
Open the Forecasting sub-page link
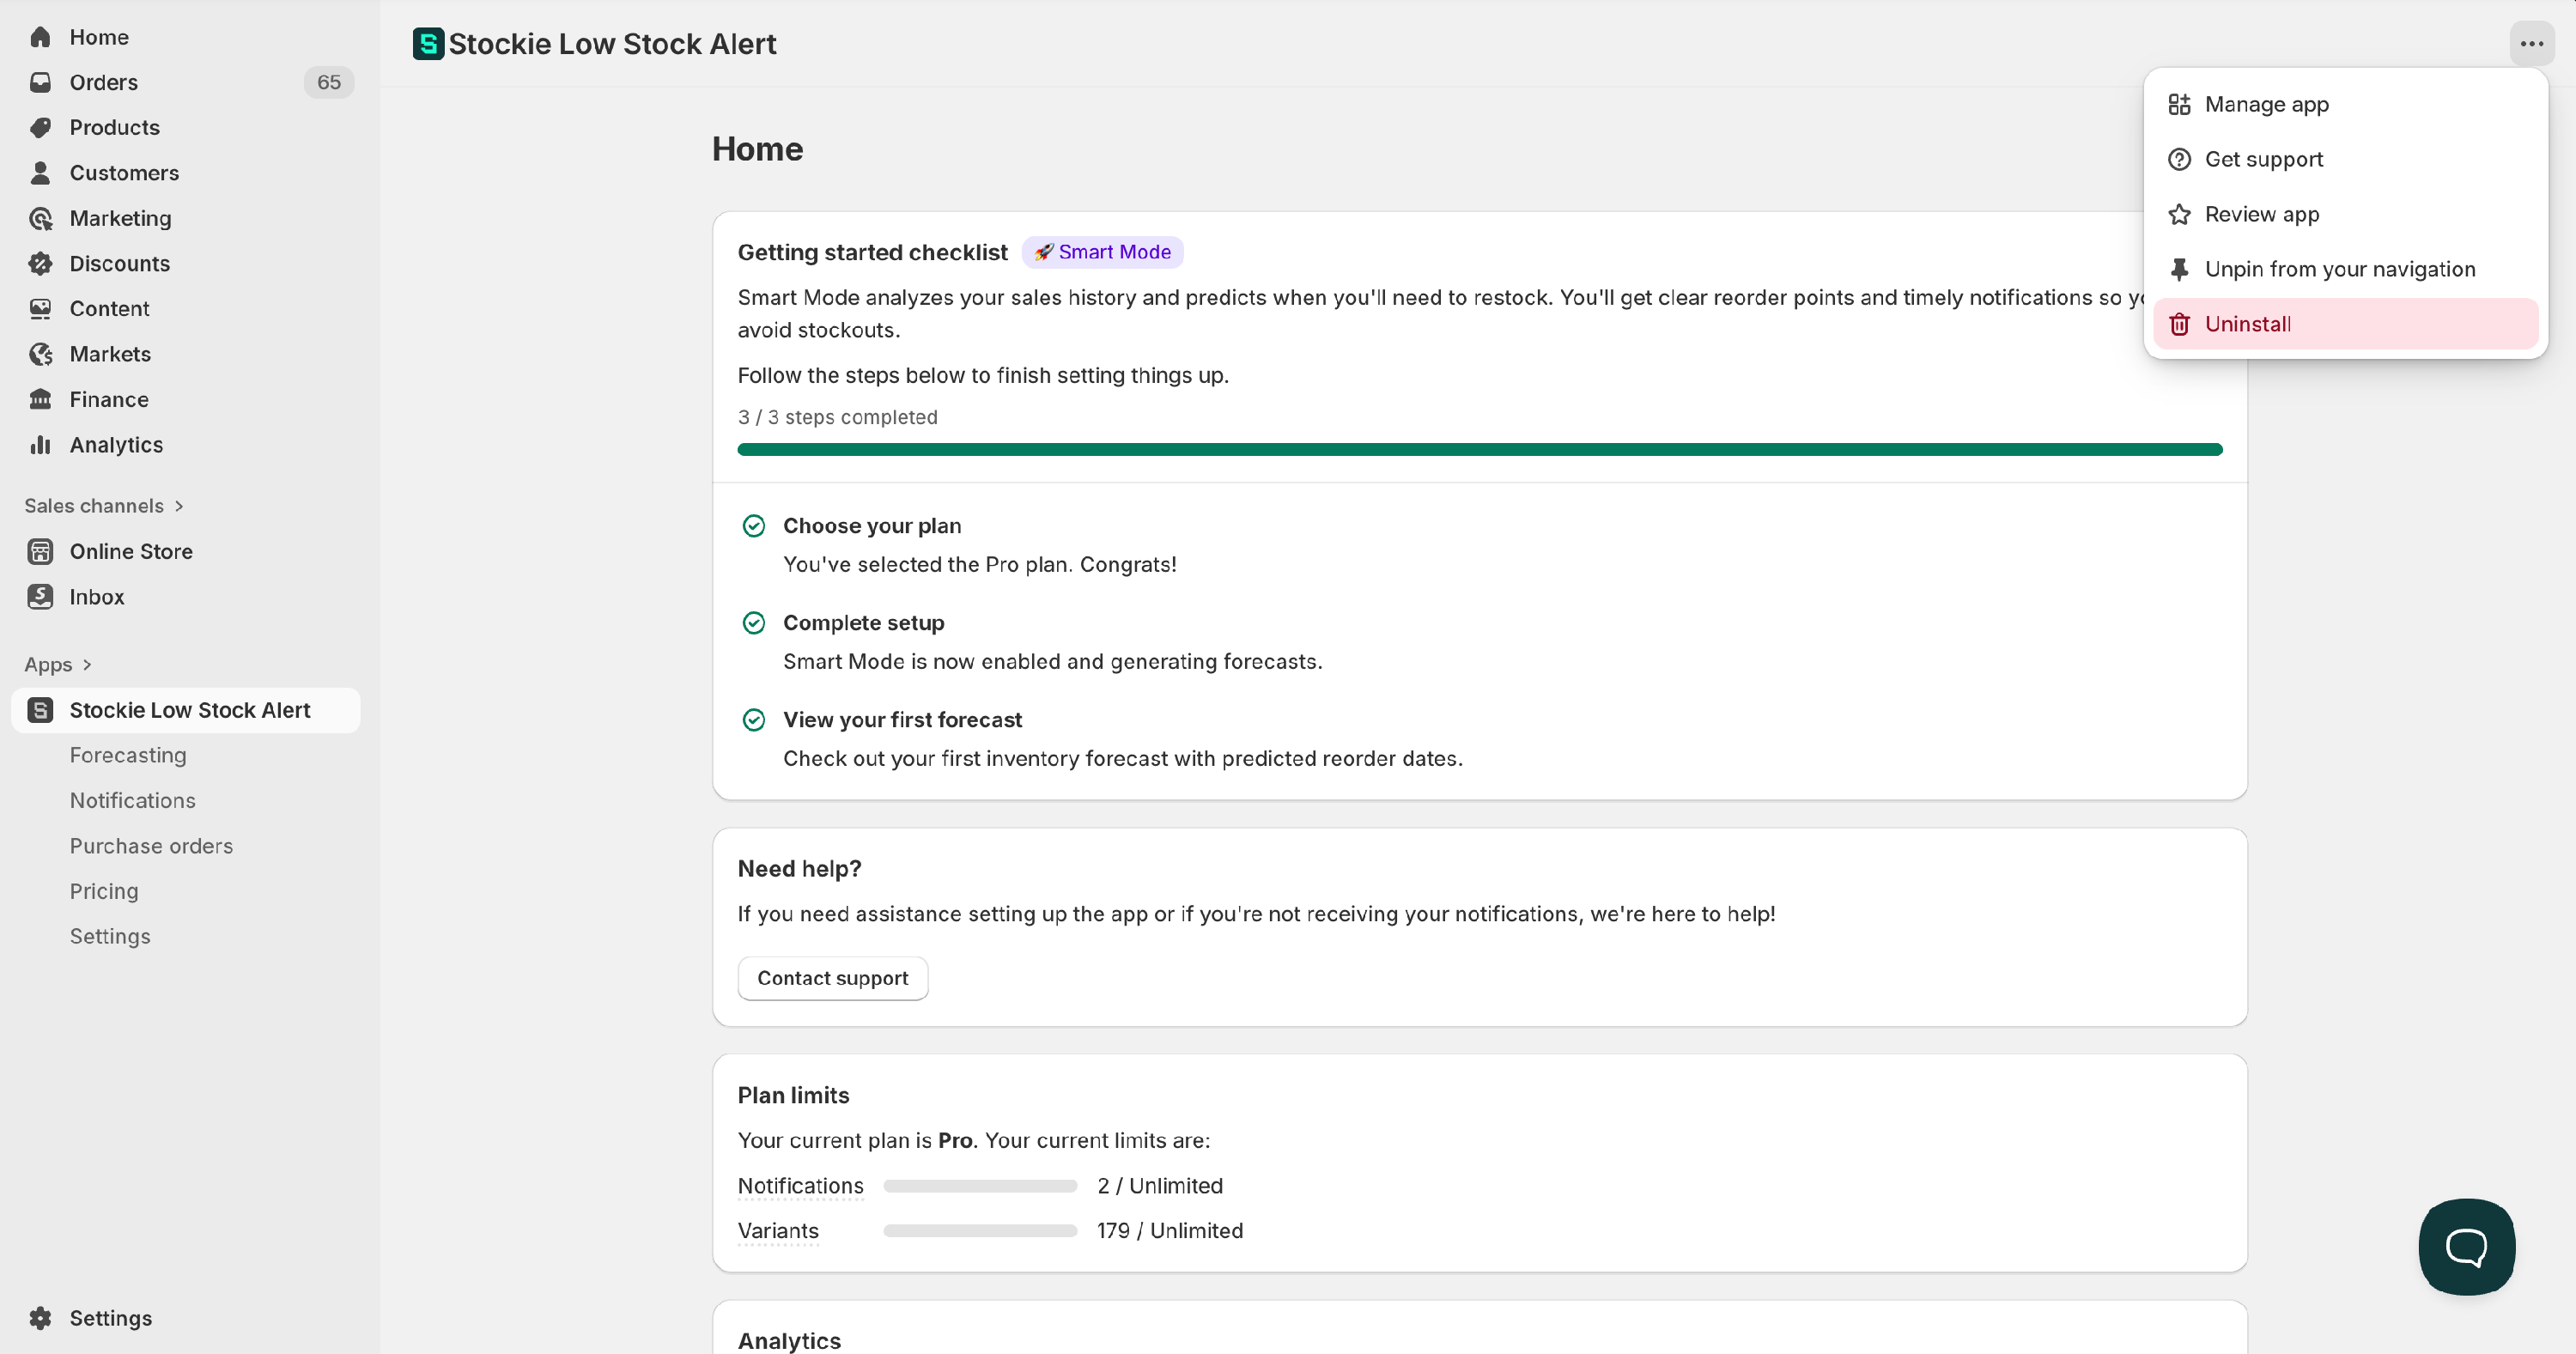click(x=128, y=755)
